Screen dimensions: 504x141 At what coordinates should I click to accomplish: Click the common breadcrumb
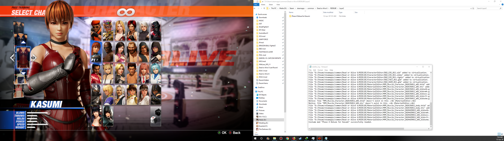click(311, 8)
